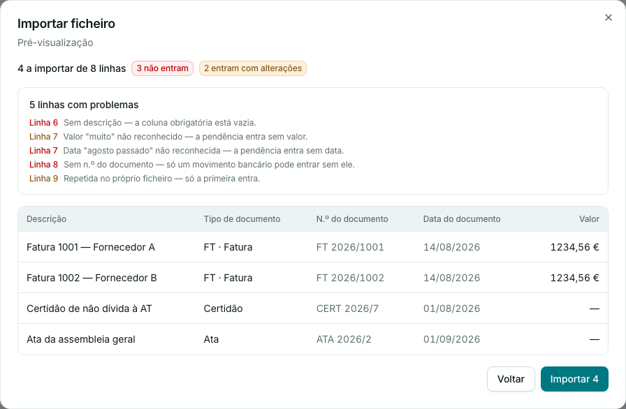Click the 'Valor "muito" não reconhecido' message
Screen dimensions: 626x409
pyautogui.click(x=185, y=137)
